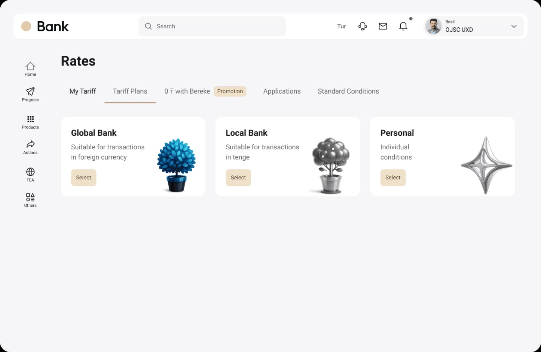
Task: Switch to the My Tariff tab
Action: point(82,91)
